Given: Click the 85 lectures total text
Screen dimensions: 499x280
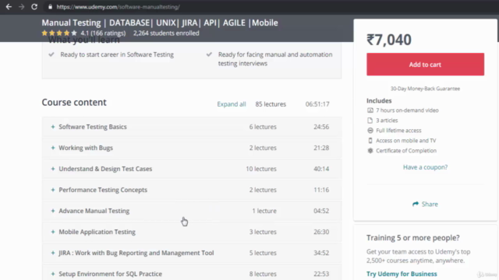Looking at the screenshot, I should point(271,104).
